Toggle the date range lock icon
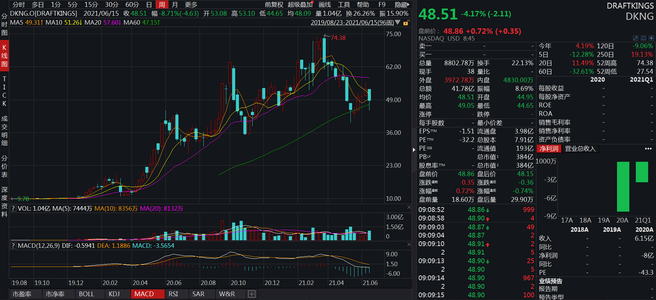This screenshot has height=300, width=656. click(x=406, y=23)
